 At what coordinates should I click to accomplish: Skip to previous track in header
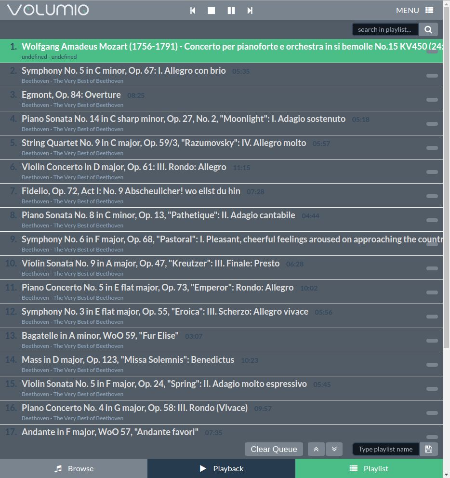[193, 11]
